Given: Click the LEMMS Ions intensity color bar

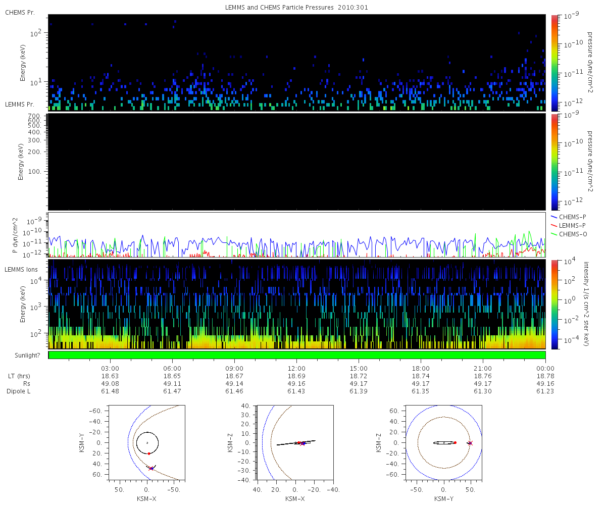Looking at the screenshot, I should click(x=554, y=304).
